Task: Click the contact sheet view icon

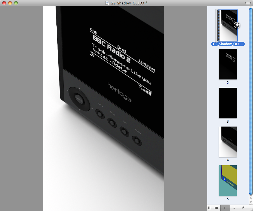Action: coord(216,208)
